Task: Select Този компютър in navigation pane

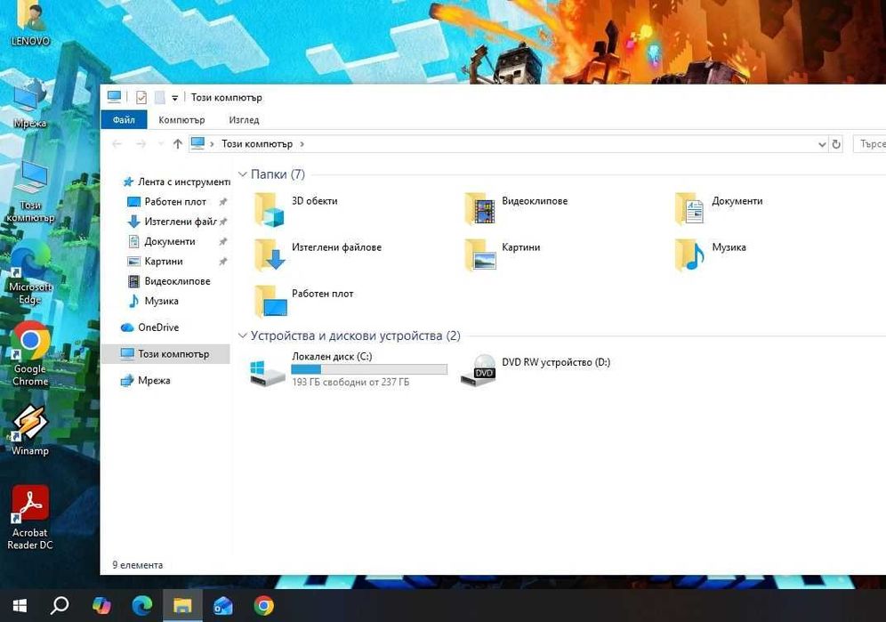Action: coord(165,354)
